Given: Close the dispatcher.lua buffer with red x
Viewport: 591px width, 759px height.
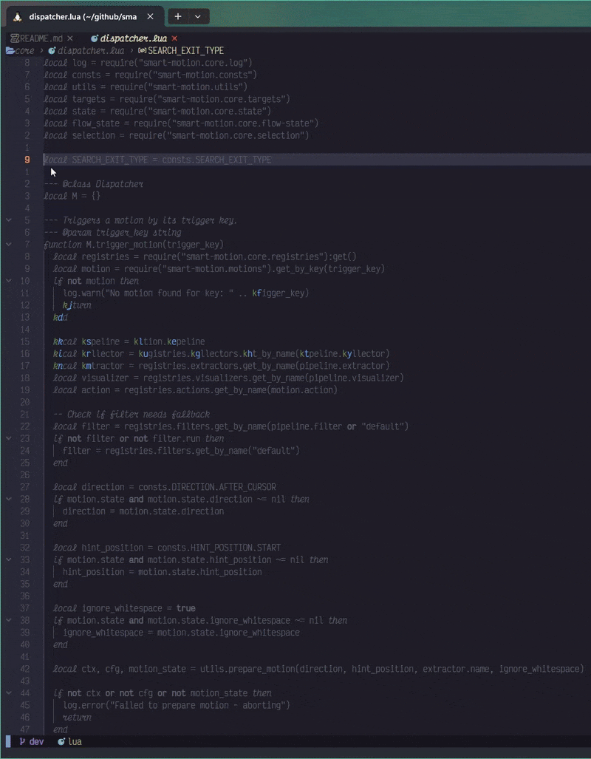Looking at the screenshot, I should 174,38.
